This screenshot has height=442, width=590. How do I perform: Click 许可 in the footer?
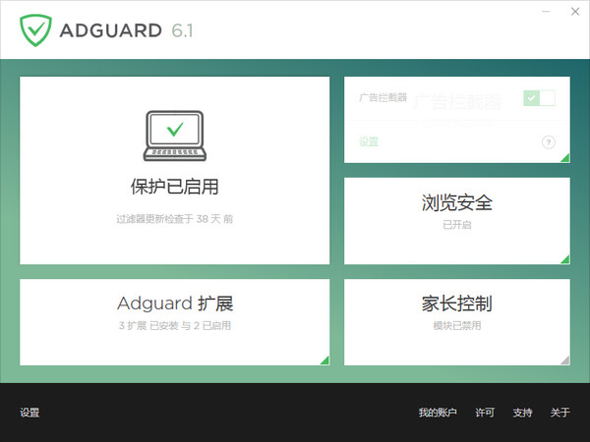485,413
